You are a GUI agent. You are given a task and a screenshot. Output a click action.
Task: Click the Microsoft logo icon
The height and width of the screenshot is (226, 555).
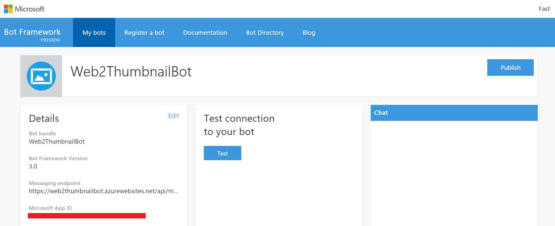pos(8,9)
